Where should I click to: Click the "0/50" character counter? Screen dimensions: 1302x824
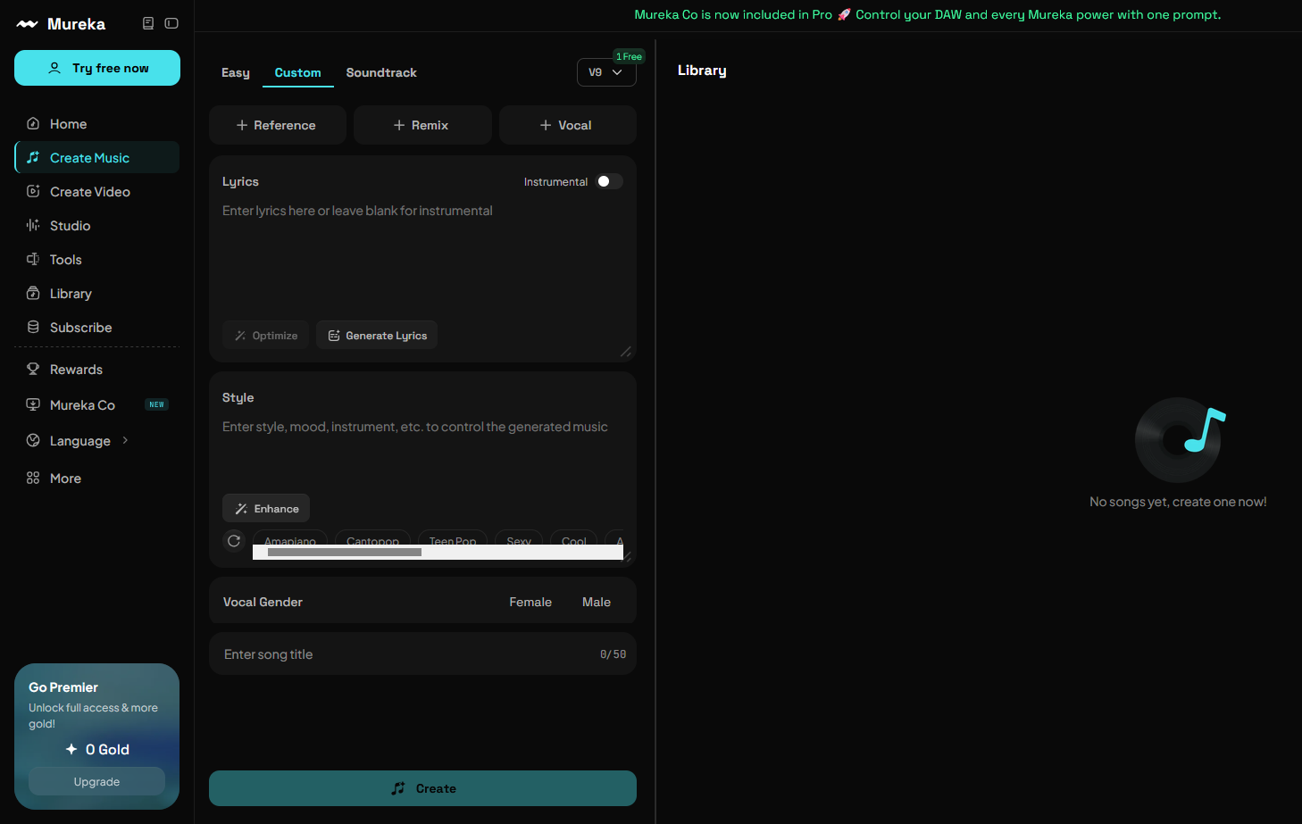[613, 654]
